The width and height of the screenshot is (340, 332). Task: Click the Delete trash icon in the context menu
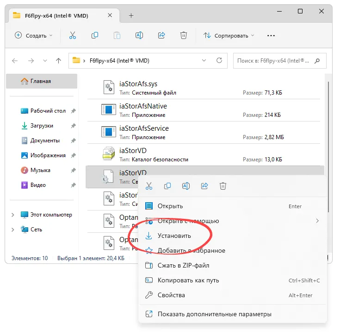[x=223, y=186]
